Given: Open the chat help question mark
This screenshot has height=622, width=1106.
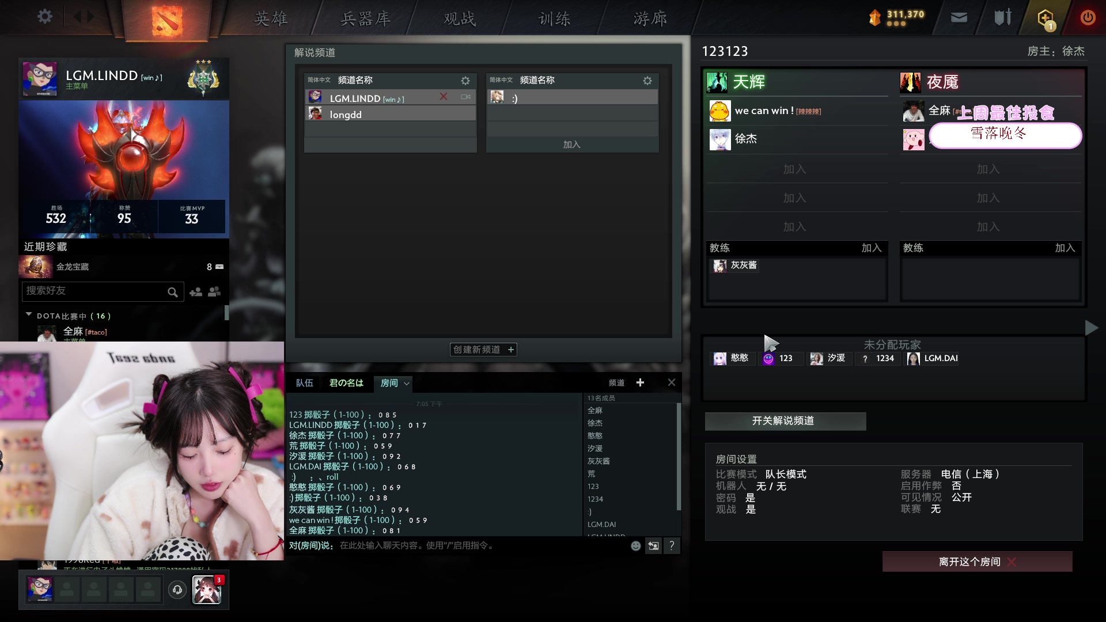Looking at the screenshot, I should (672, 546).
